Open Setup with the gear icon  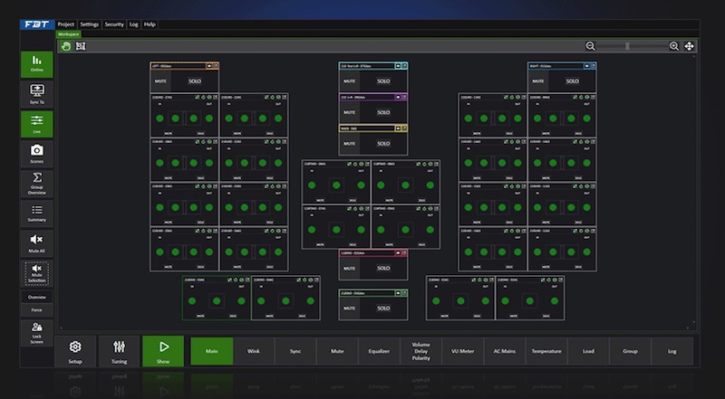click(x=75, y=350)
